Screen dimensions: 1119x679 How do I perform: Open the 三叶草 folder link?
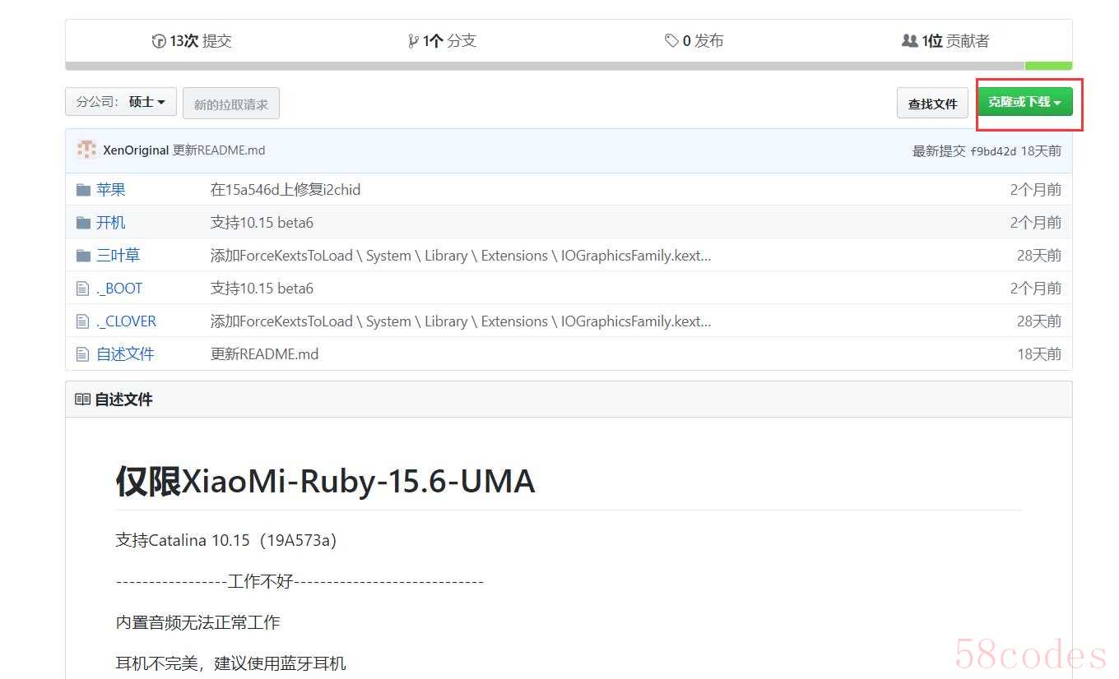coord(118,256)
